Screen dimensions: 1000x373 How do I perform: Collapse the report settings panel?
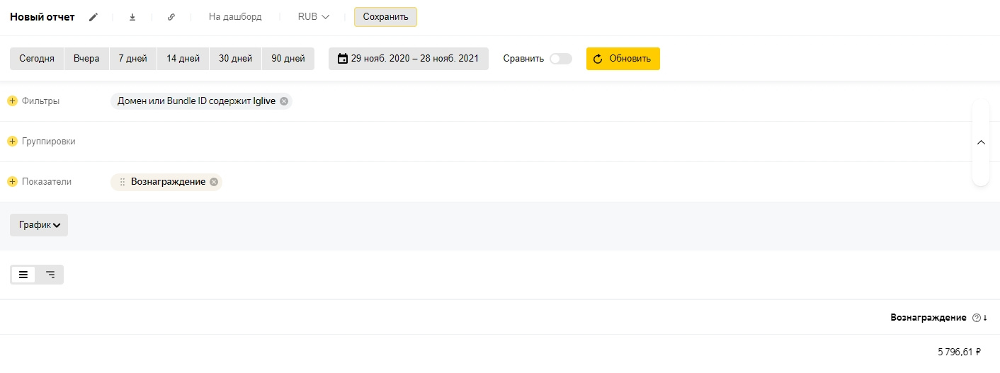[x=981, y=142]
